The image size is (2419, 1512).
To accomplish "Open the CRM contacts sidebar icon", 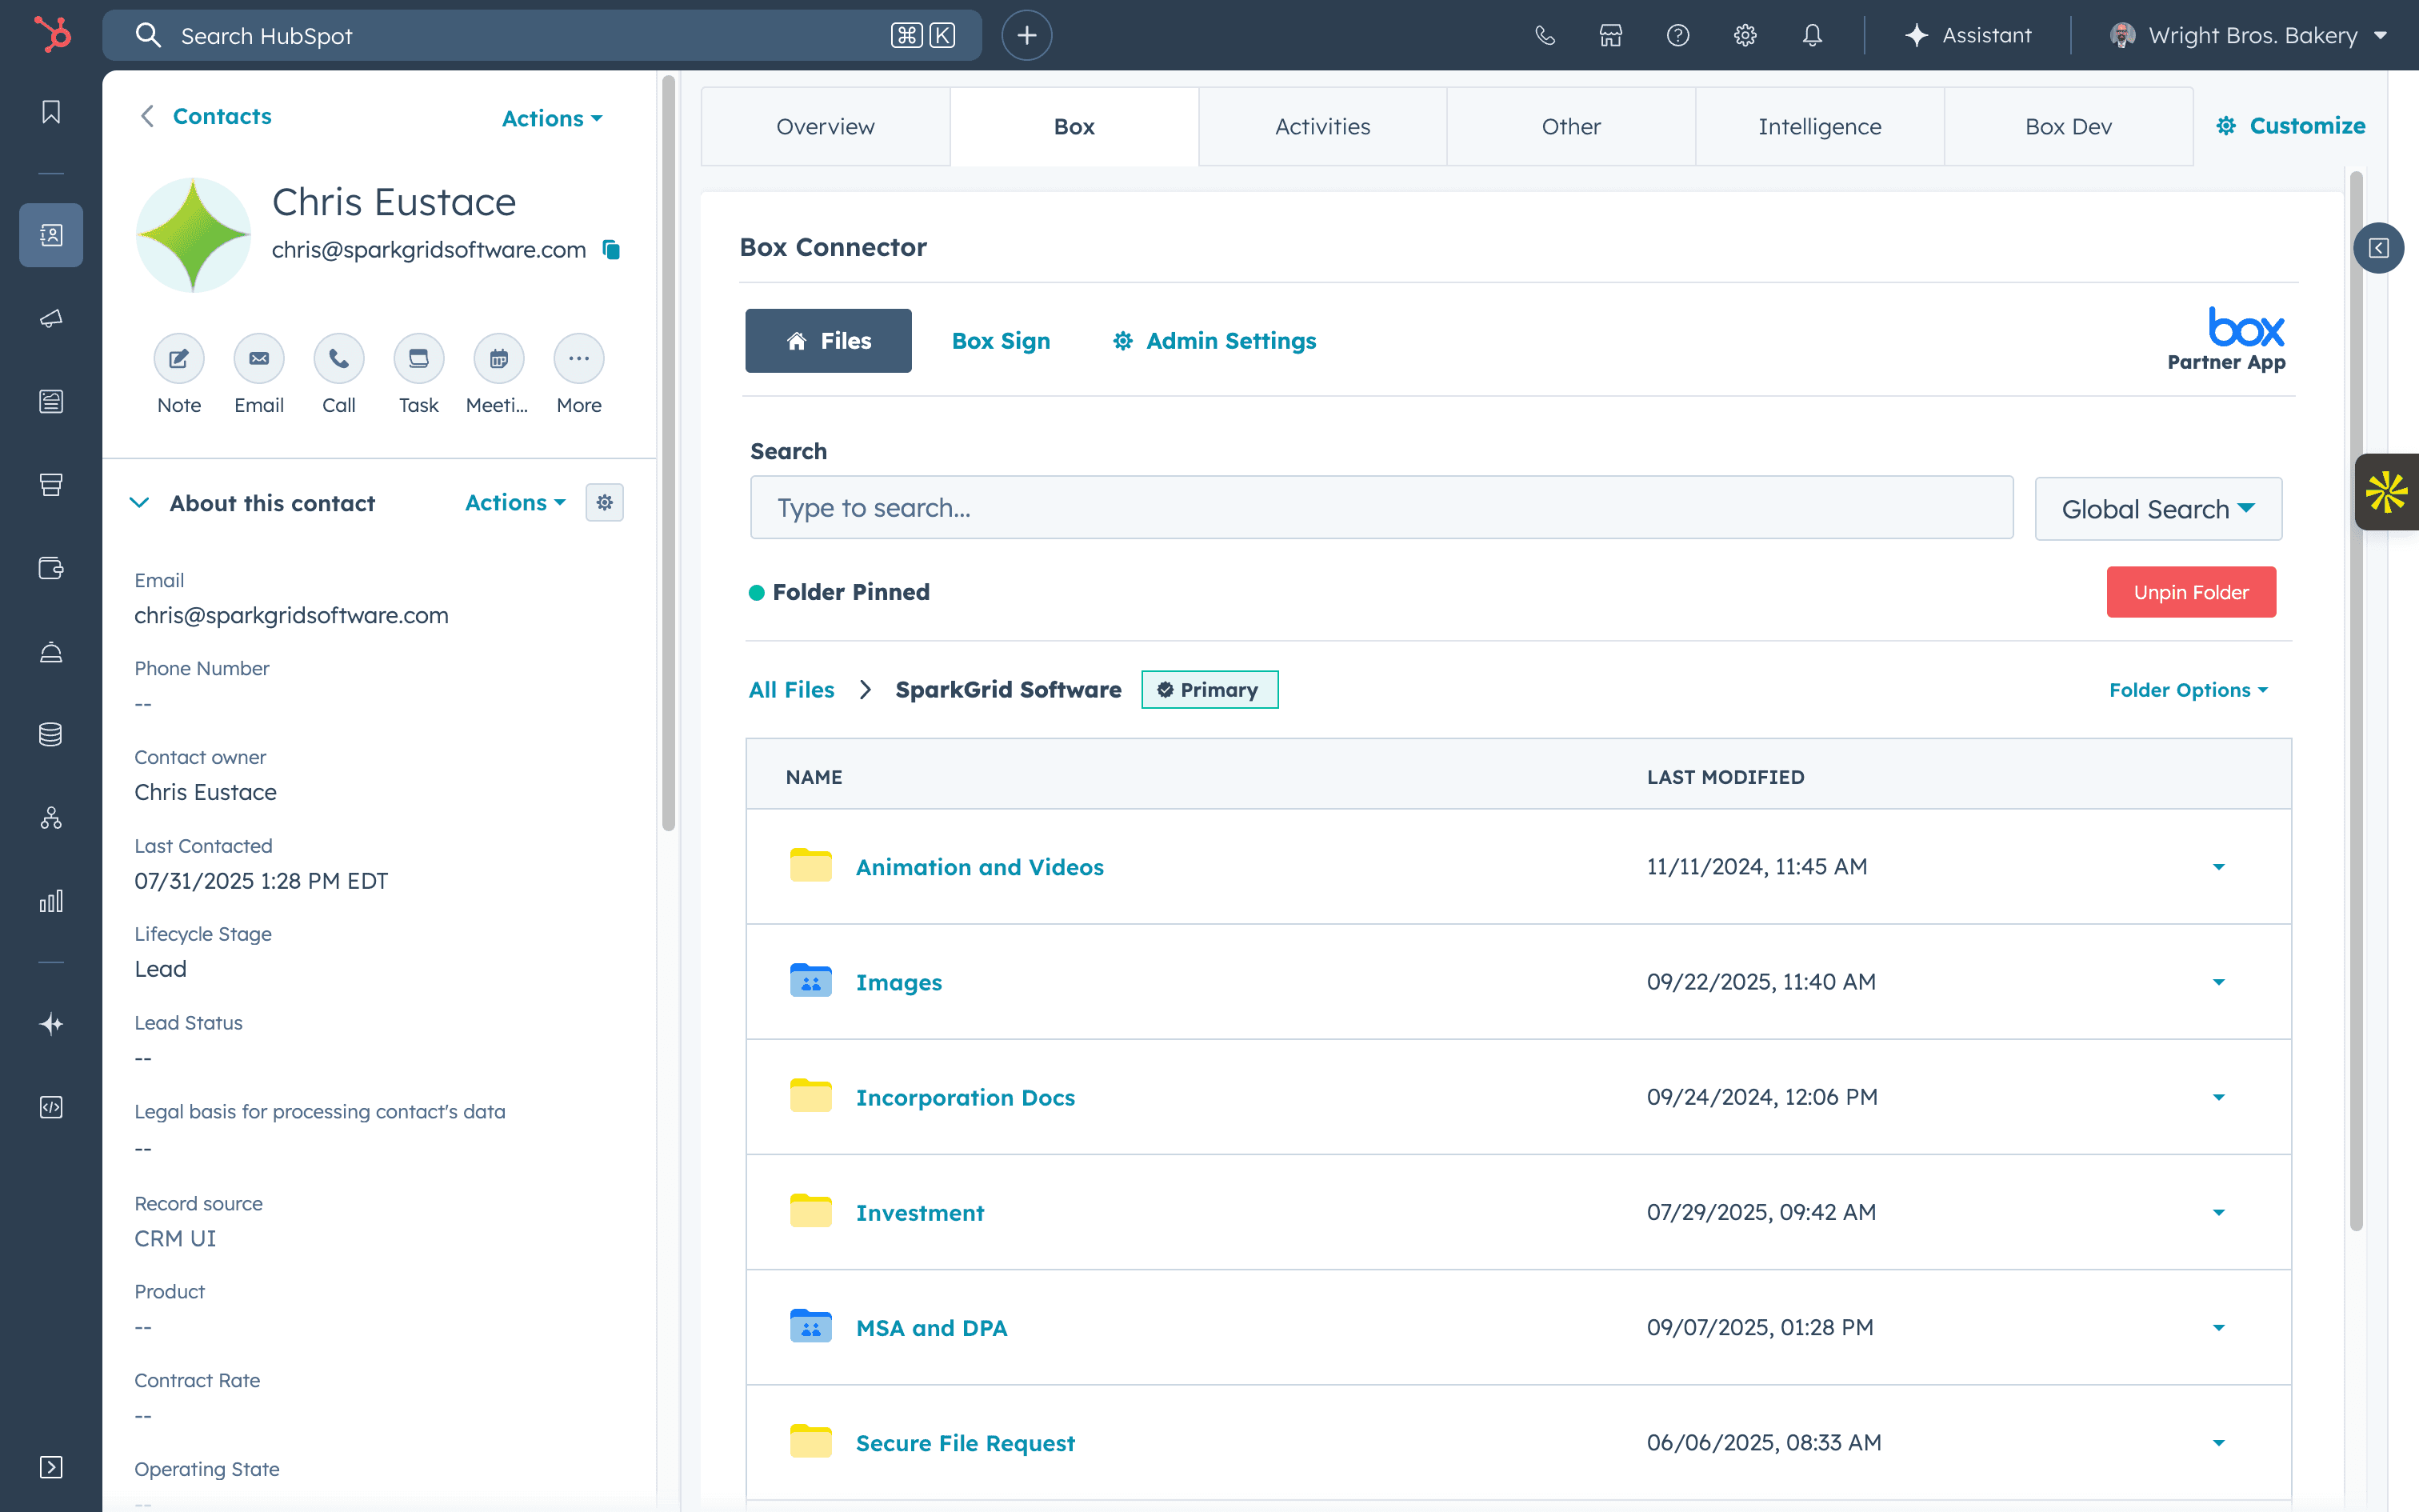I will click(51, 235).
